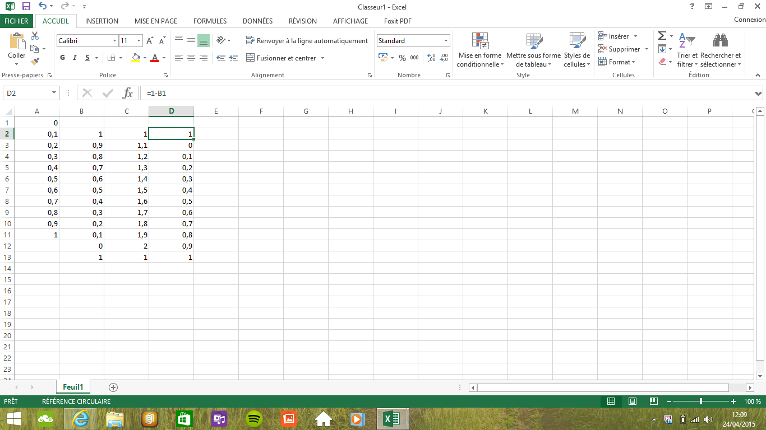Open the MISE EN PAGE tab
The height and width of the screenshot is (430, 766).
(156, 21)
